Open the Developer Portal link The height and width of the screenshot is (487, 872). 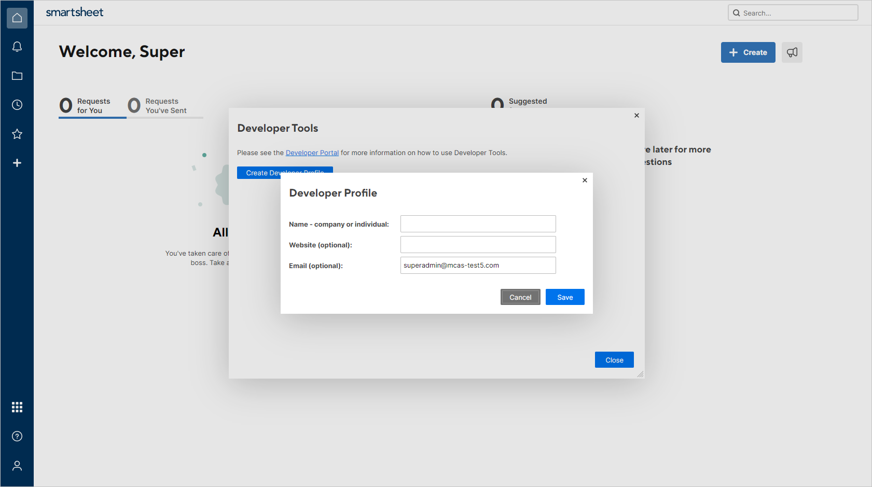312,152
